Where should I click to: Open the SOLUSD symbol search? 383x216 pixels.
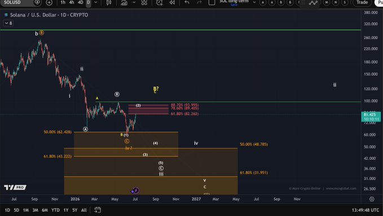pos(13,2)
